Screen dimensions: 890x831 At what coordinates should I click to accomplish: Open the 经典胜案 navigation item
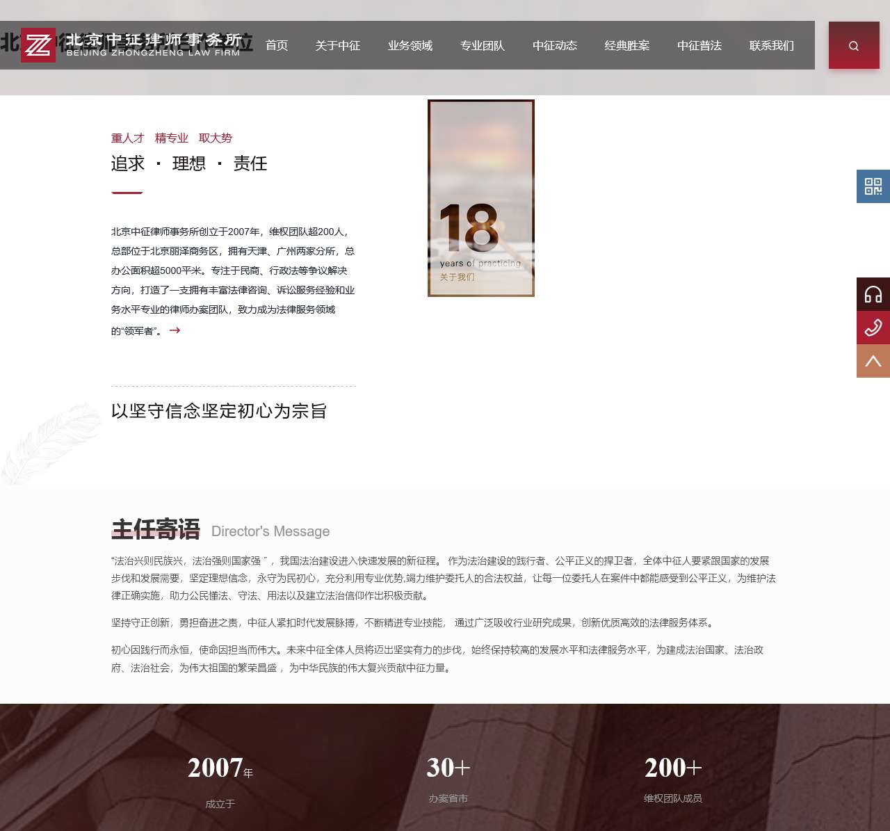627,45
